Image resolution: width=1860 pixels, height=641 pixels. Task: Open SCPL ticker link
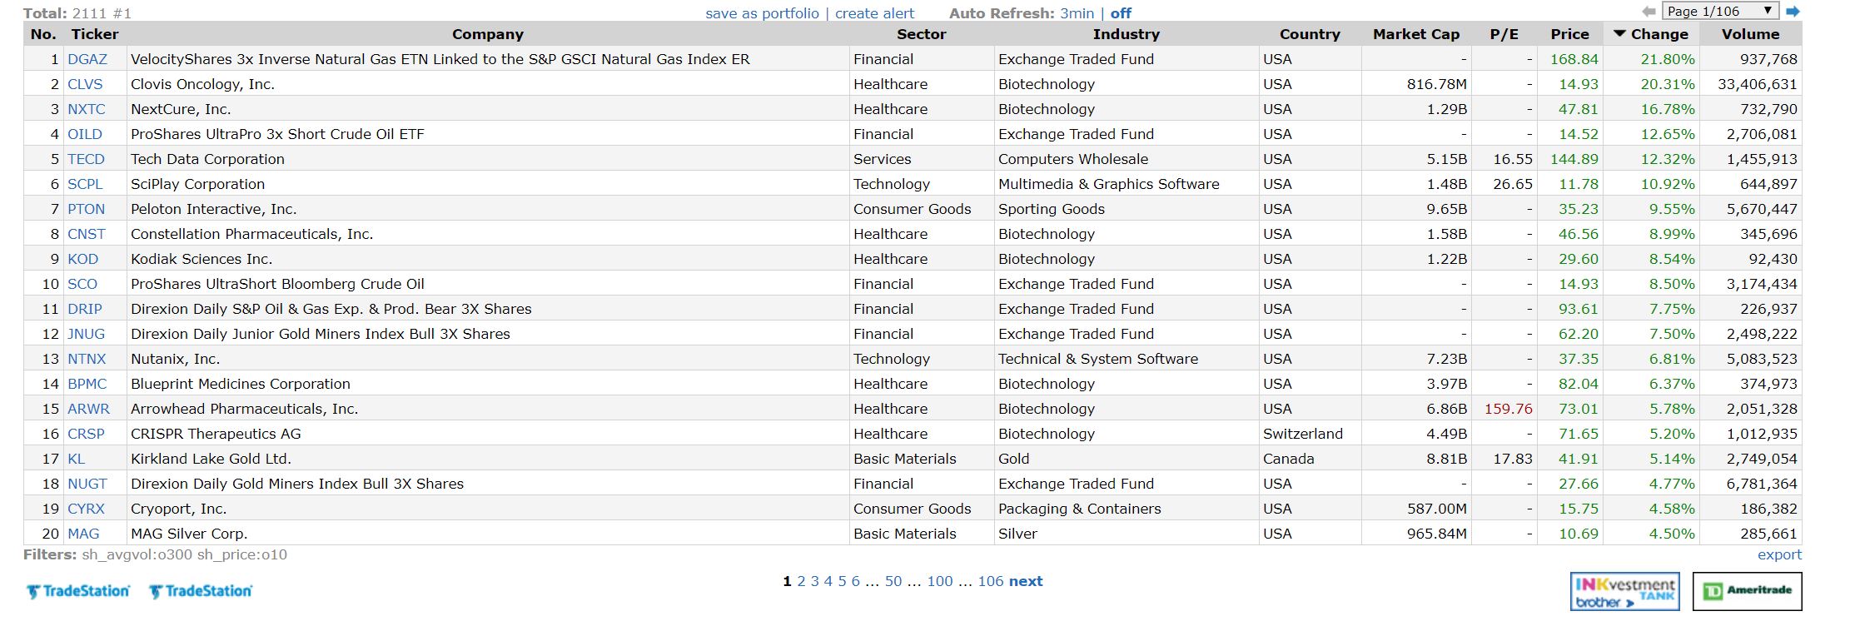pos(85,184)
